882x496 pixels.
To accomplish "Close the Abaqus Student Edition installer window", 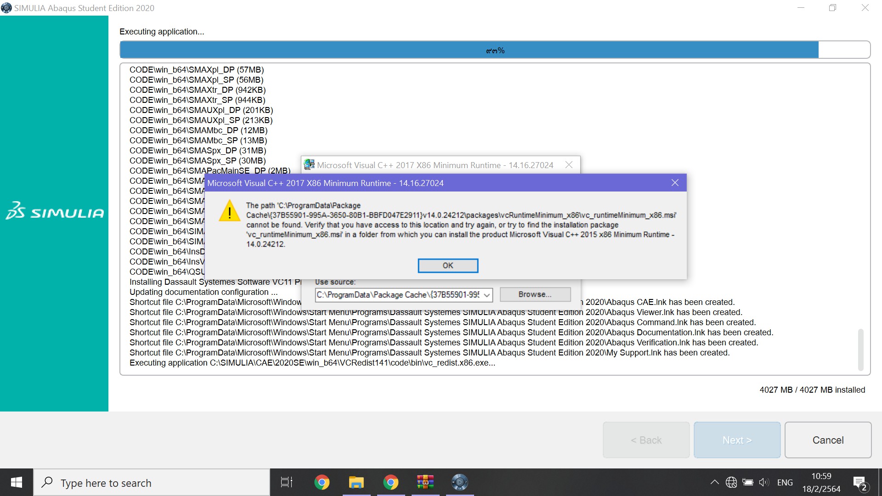I will coord(865,8).
